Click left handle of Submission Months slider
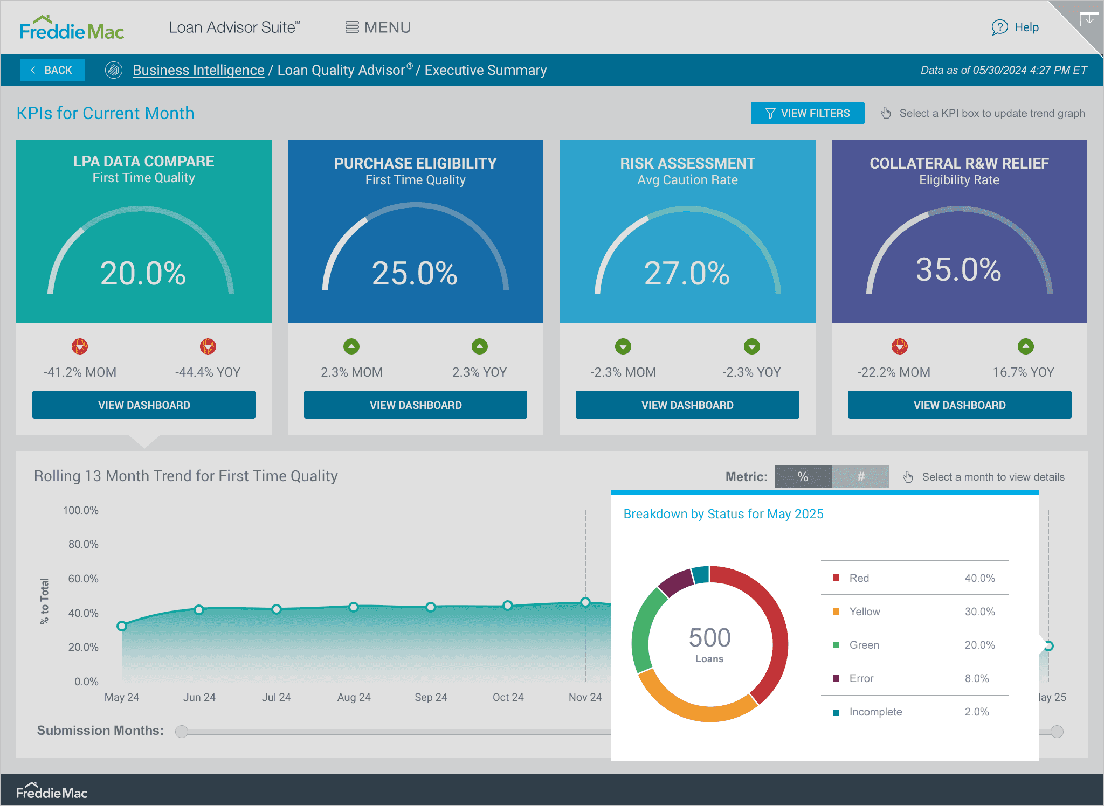Image resolution: width=1104 pixels, height=806 pixels. tap(182, 731)
